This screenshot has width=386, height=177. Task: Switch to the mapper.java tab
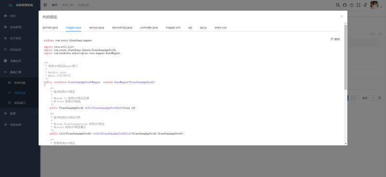(73, 27)
